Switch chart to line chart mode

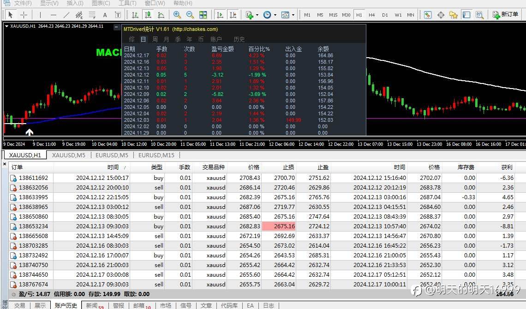(x=161, y=15)
